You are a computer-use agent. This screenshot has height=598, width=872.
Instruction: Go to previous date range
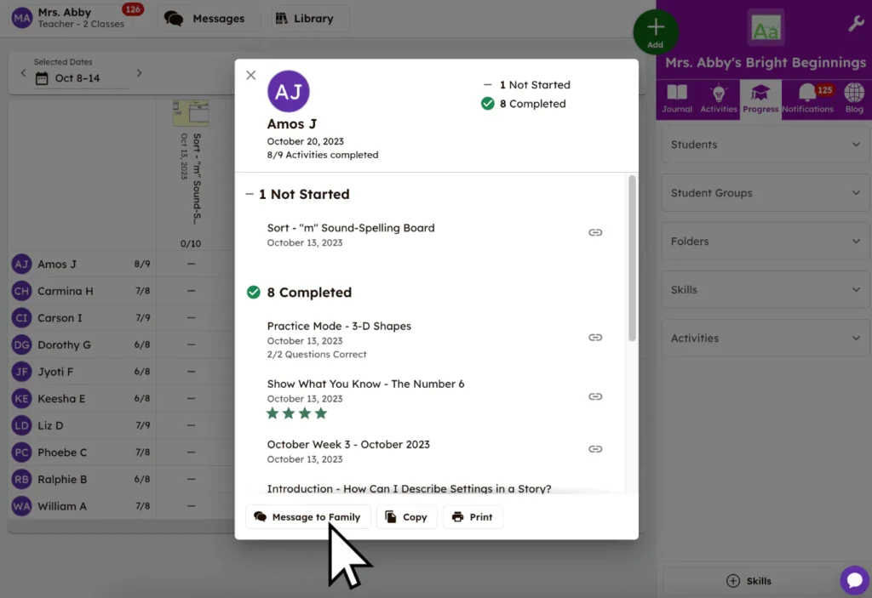pyautogui.click(x=23, y=73)
